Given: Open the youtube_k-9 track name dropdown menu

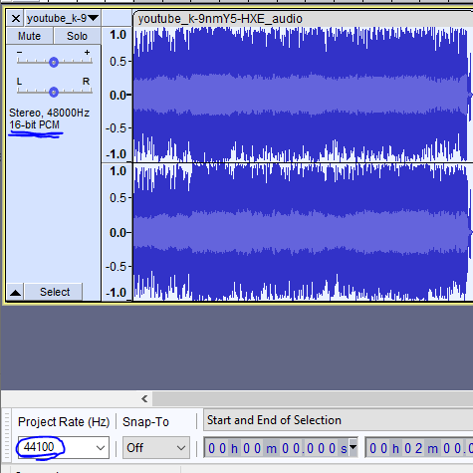Looking at the screenshot, I should (x=63, y=18).
